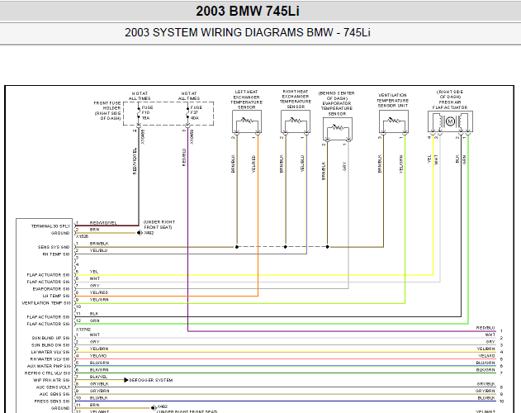Click the 'YEL/VIO' wire label at pin 4

pos(98,356)
